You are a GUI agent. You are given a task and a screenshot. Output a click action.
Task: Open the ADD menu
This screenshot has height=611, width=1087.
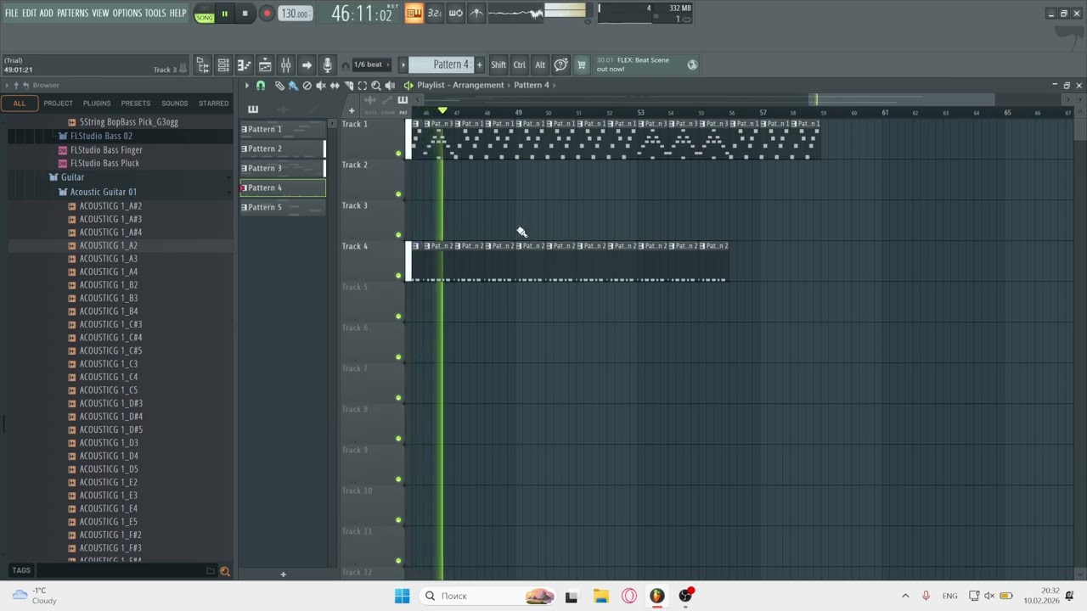[46, 13]
